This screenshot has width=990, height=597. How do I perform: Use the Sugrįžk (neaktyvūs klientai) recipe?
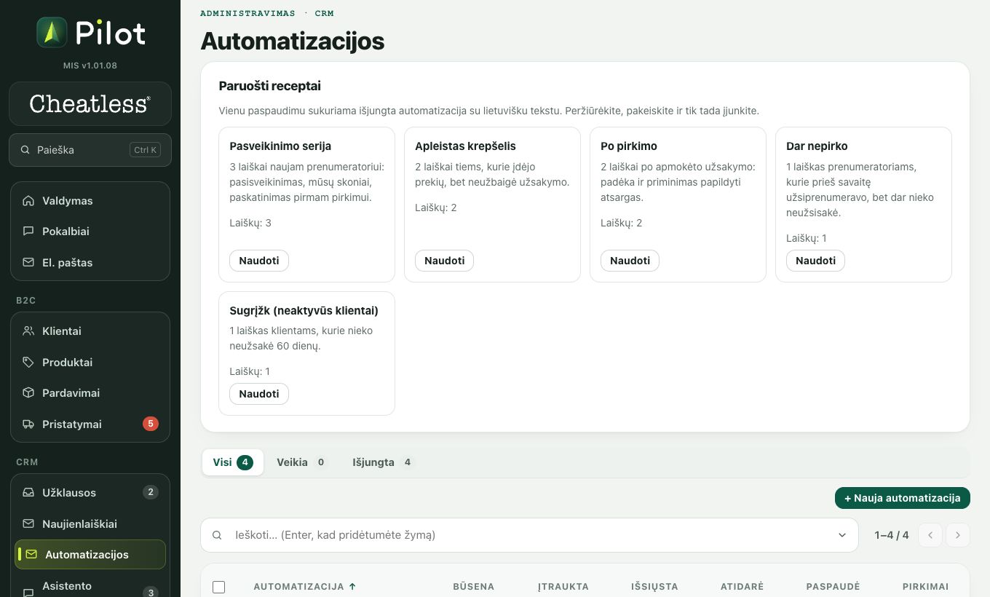click(x=259, y=394)
